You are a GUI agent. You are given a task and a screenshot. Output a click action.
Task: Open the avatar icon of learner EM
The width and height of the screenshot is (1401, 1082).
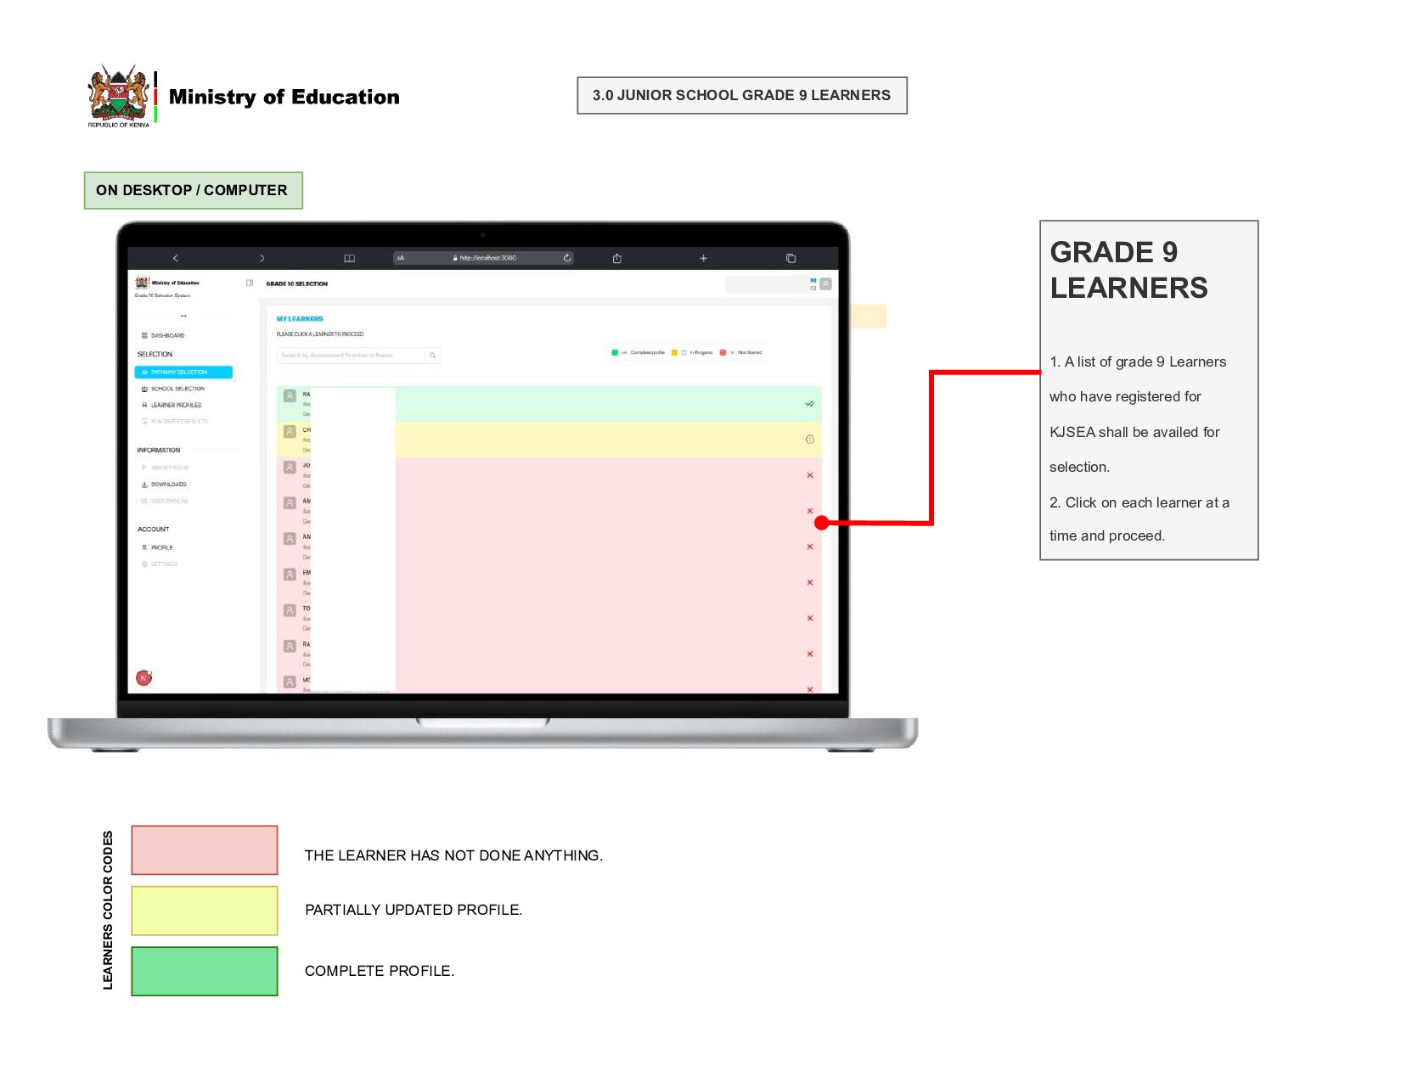(x=290, y=575)
